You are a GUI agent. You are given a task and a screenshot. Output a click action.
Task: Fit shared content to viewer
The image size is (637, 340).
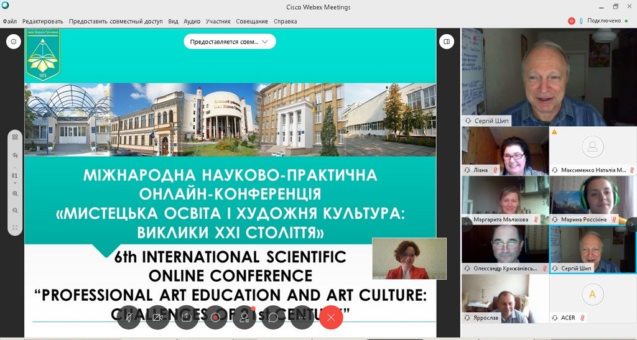(x=15, y=227)
